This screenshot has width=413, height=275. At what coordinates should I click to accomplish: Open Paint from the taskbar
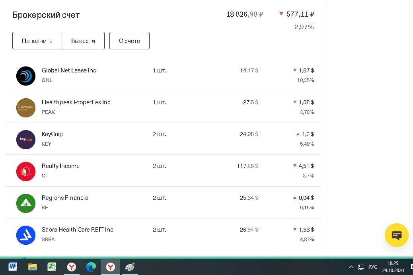130,267
